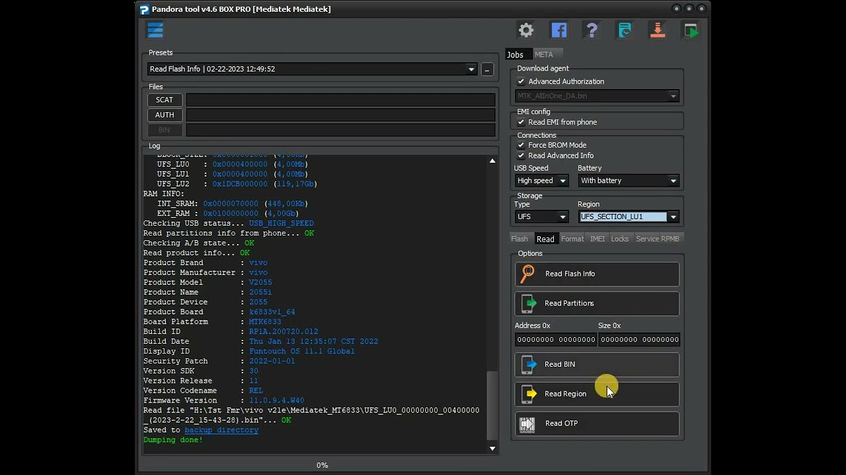Click the 'RP1A.200720.012' build ID value
The image size is (846, 475).
[x=284, y=332]
